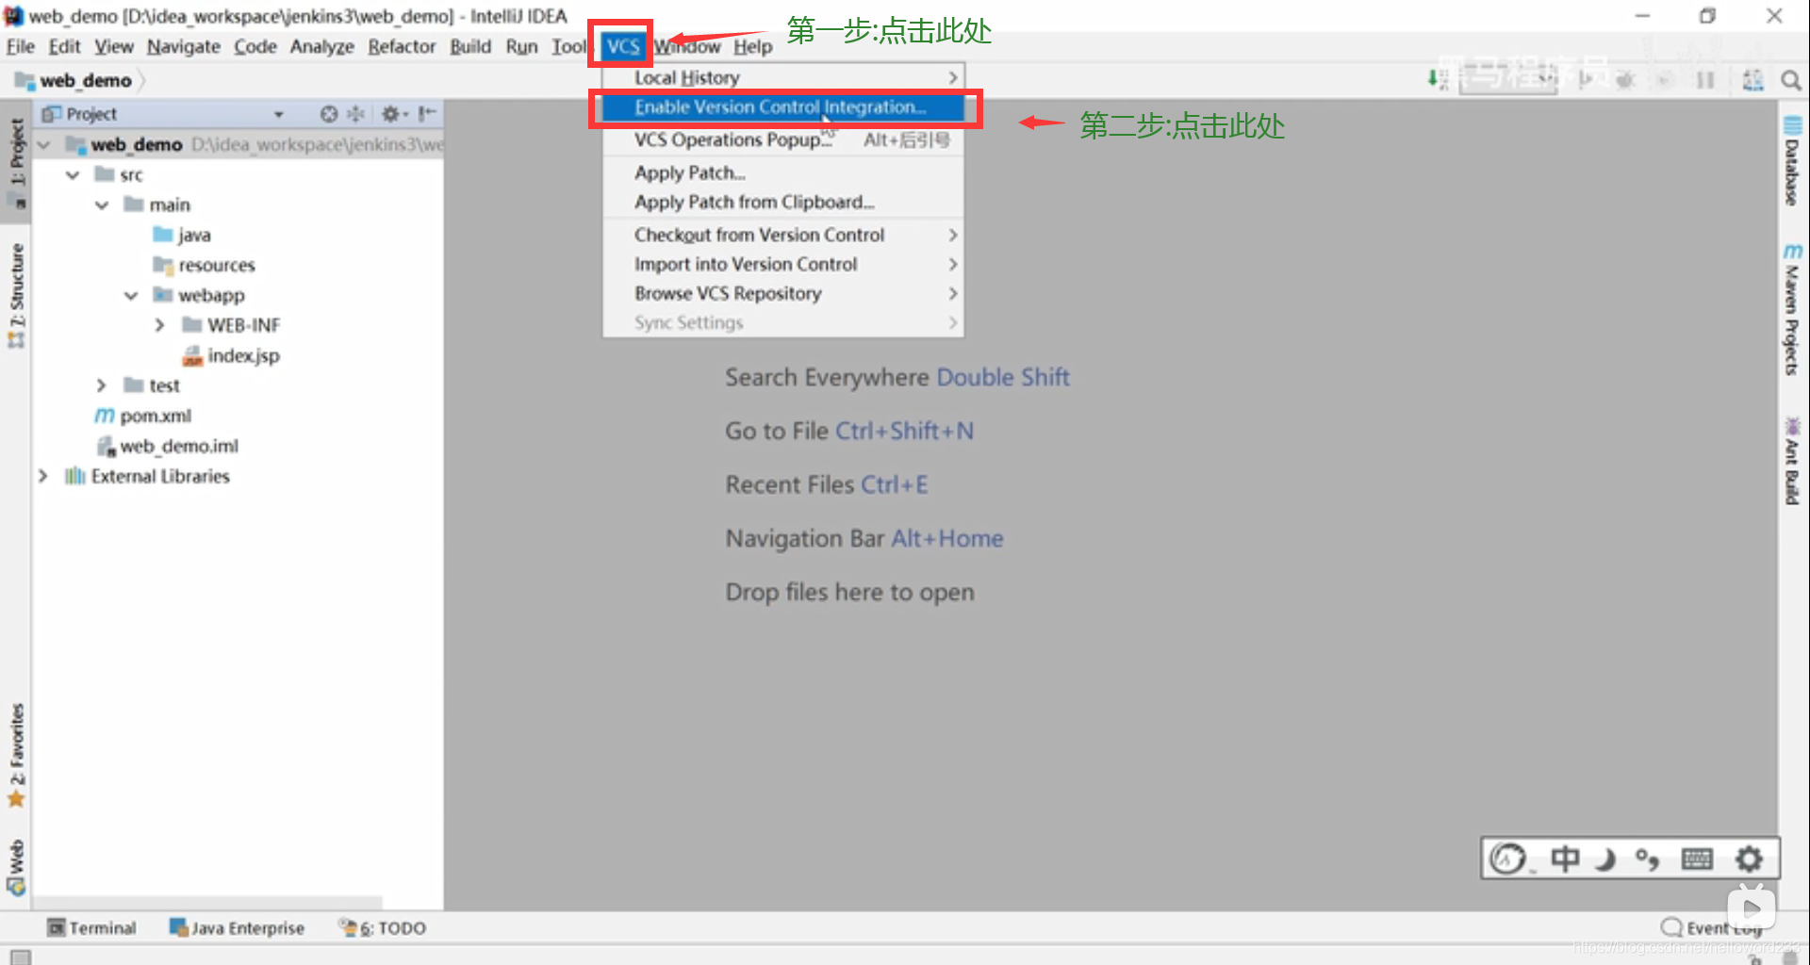The image size is (1810, 965).
Task: Click the Sogou input method logo icon
Action: click(x=1507, y=859)
